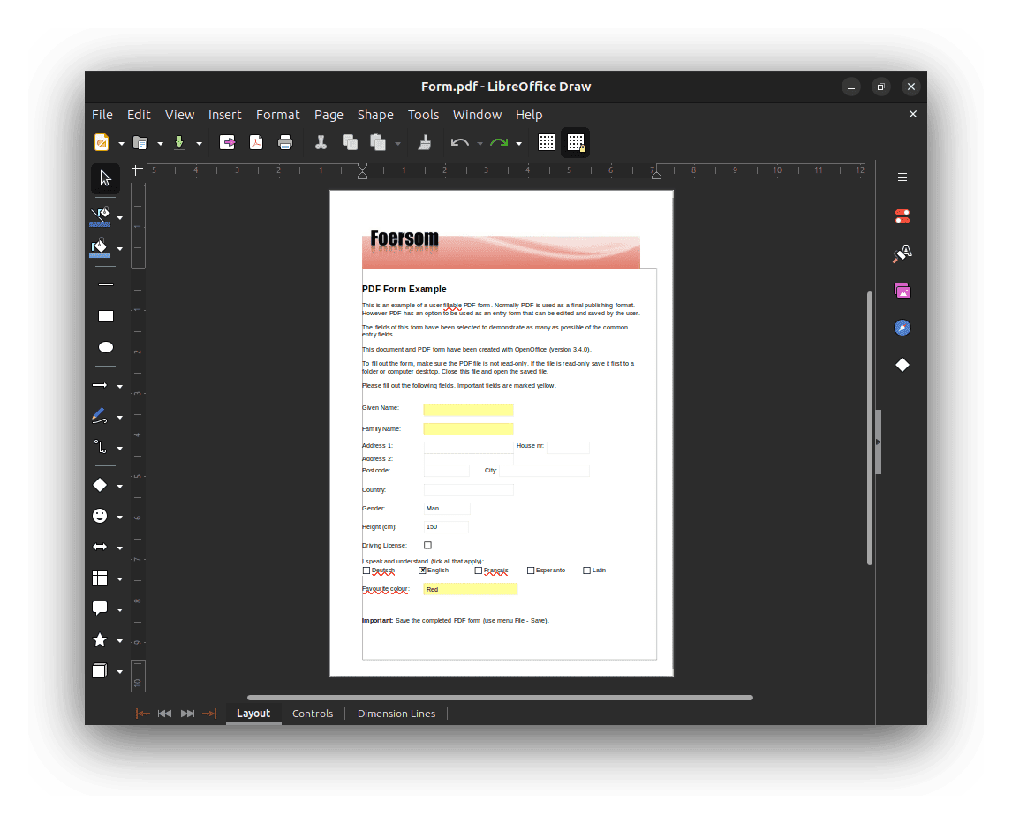Open the Properties sidebar deck
Viewport: 1012px width, 824px height.
click(x=902, y=216)
